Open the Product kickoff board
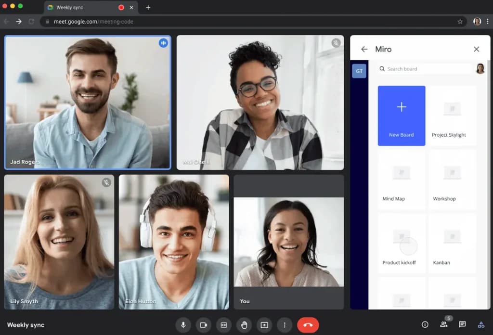The width and height of the screenshot is (493, 335). [402, 244]
